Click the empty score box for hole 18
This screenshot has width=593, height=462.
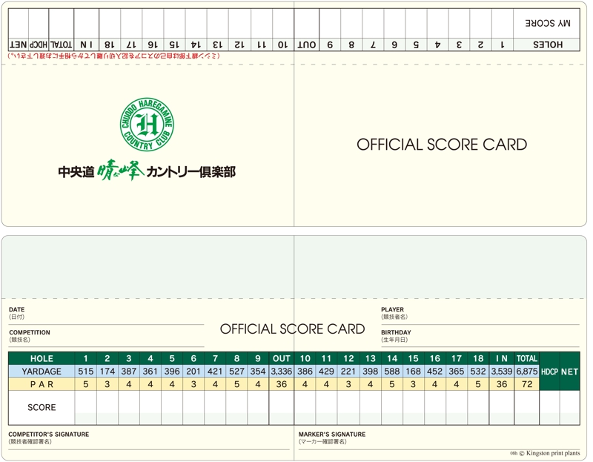(478, 408)
